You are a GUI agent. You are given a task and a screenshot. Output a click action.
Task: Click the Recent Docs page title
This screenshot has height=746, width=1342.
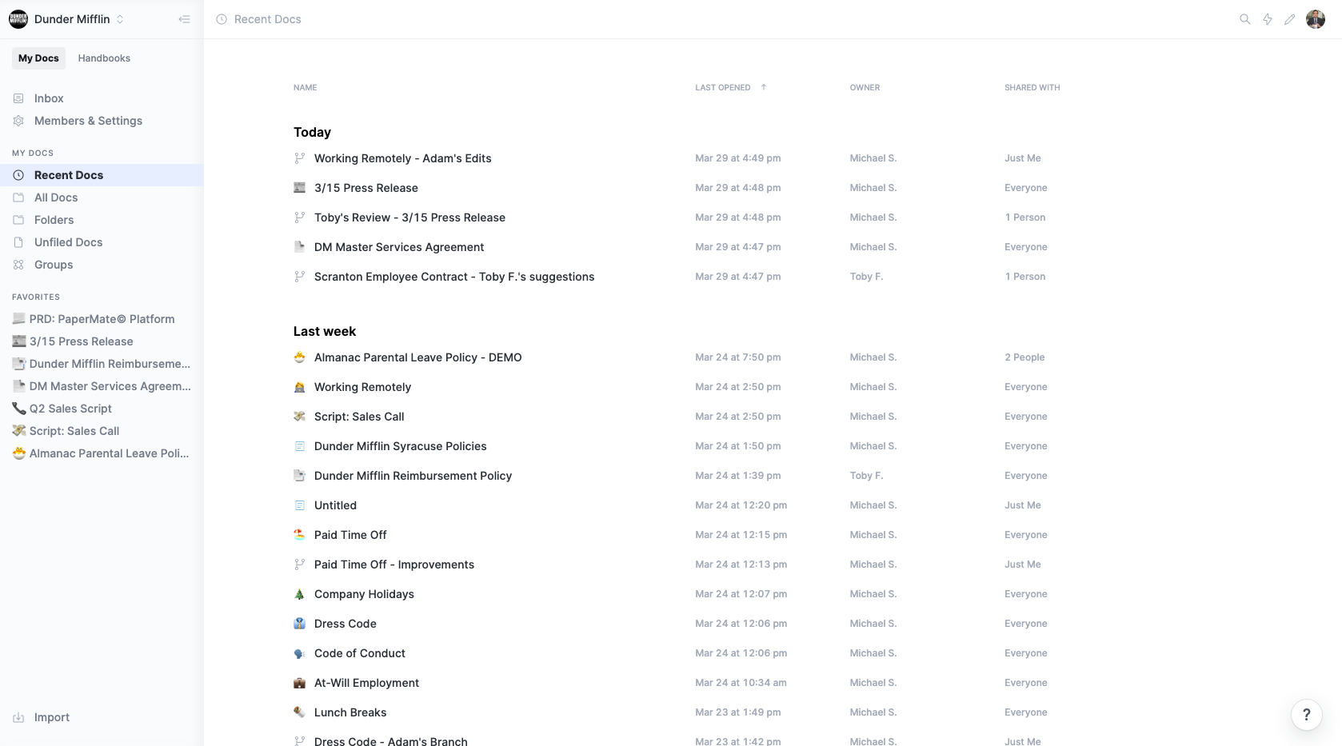(x=268, y=19)
